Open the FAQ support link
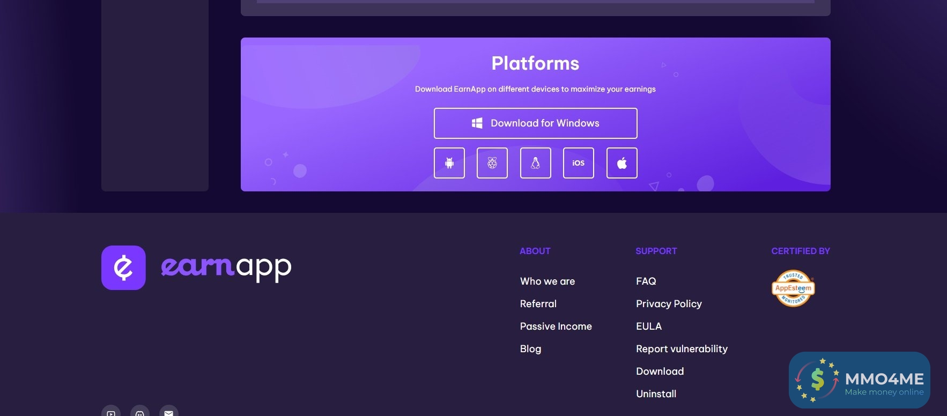Image resolution: width=947 pixels, height=416 pixels. (x=646, y=281)
